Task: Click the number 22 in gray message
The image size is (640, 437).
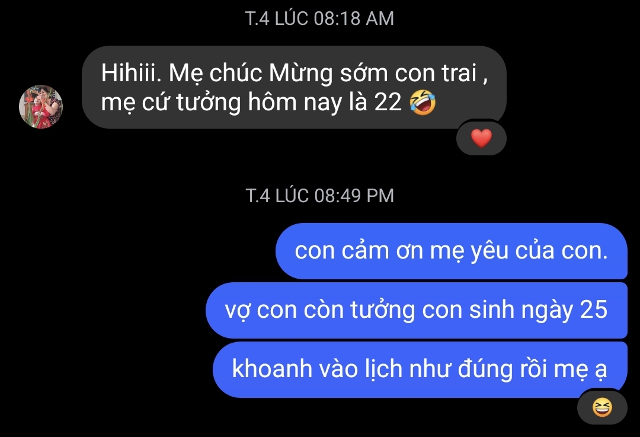Action: click(388, 102)
